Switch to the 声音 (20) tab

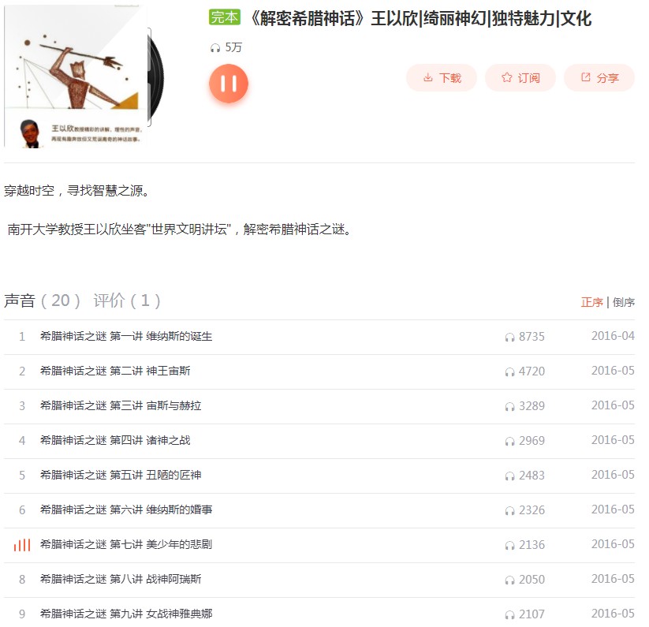(42, 300)
